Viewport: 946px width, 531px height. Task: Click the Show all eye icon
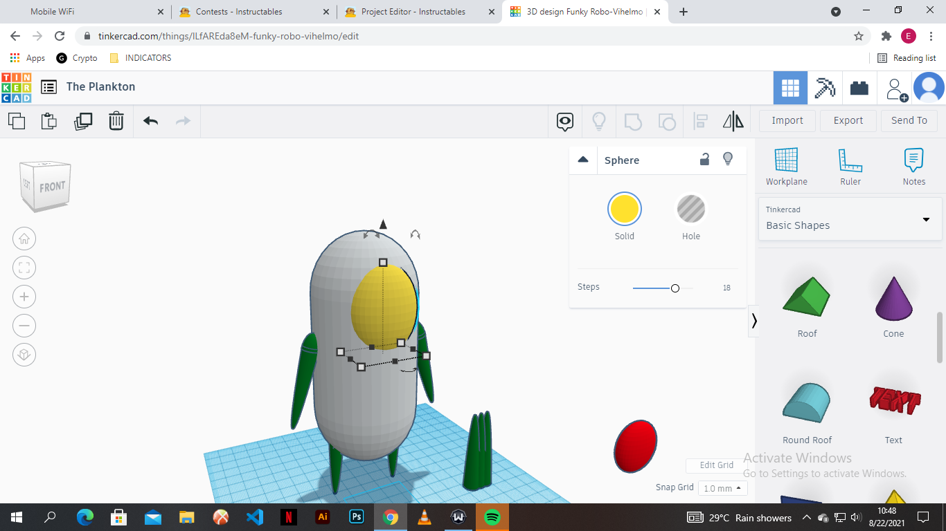565,122
